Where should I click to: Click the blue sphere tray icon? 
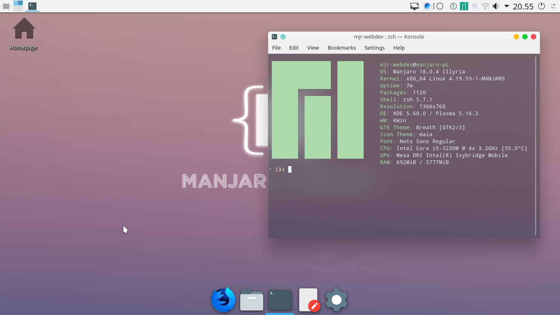pos(427,6)
